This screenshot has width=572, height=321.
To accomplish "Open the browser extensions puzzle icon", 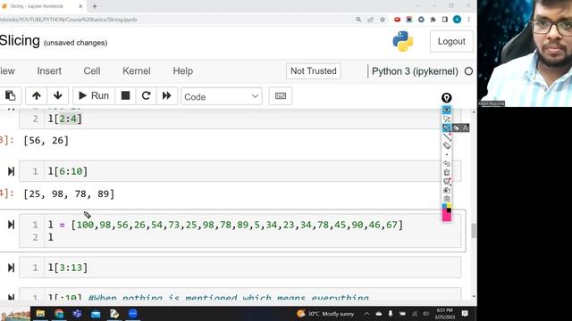I will [433, 20].
